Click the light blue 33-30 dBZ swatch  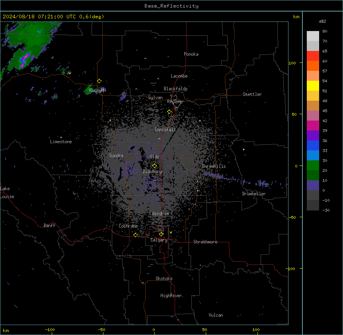(x=313, y=156)
